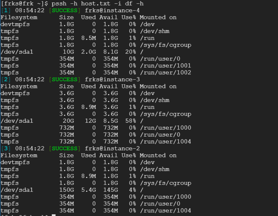
Task: Select "/sys/fs/cgroup" in the instance-3 output
Action: (x=166, y=114)
